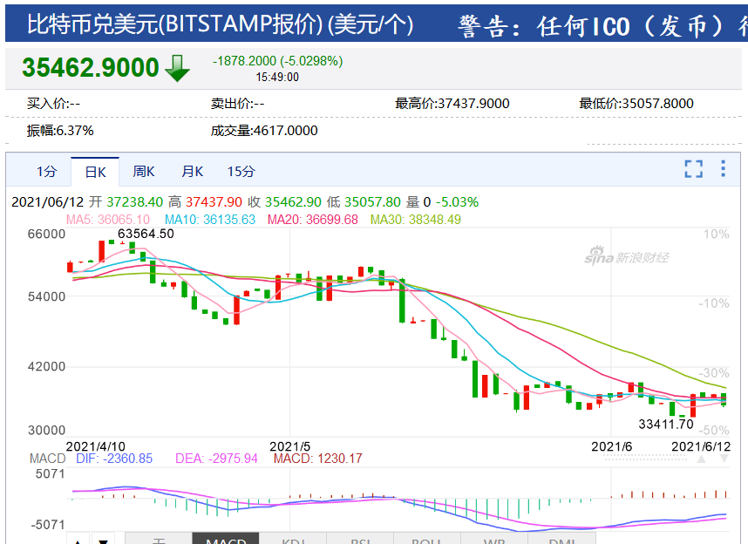Screen dimensions: 748x544
Task: Click the 2021/6/12 date axis label
Action: coord(701,446)
